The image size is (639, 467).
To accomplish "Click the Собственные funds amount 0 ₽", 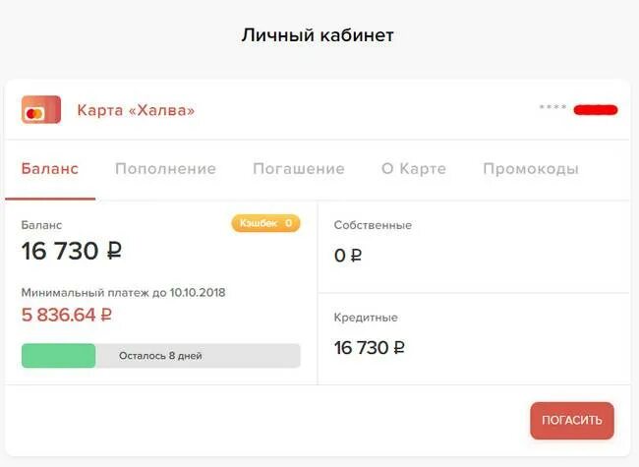I will 348,256.
